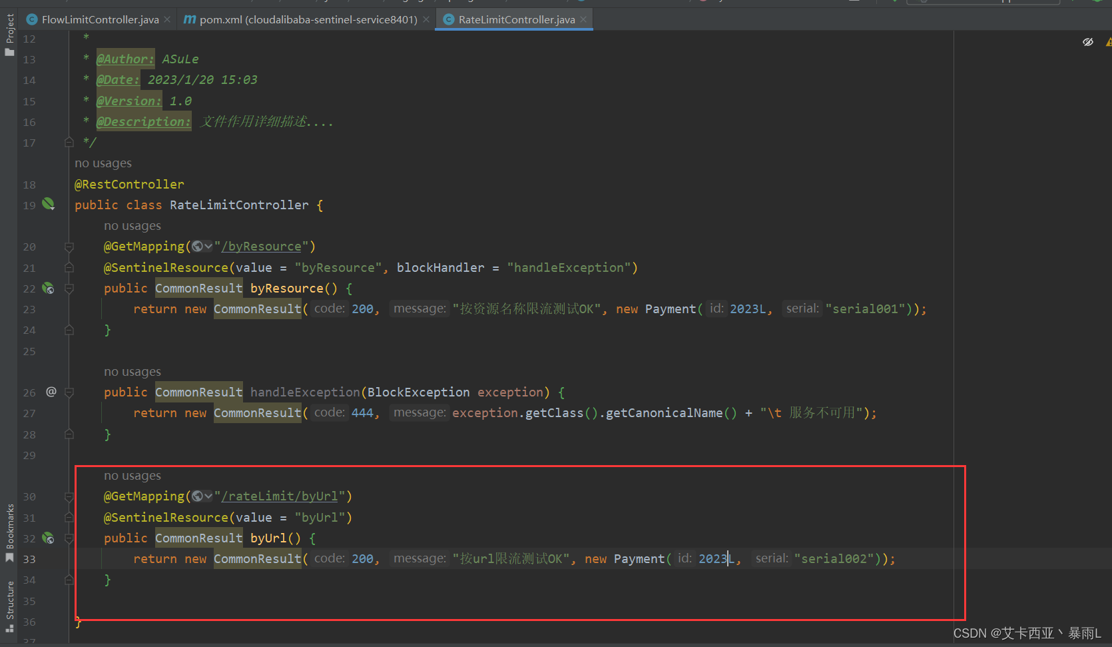Click line number 23 in the gutter
The height and width of the screenshot is (647, 1112).
click(x=29, y=309)
